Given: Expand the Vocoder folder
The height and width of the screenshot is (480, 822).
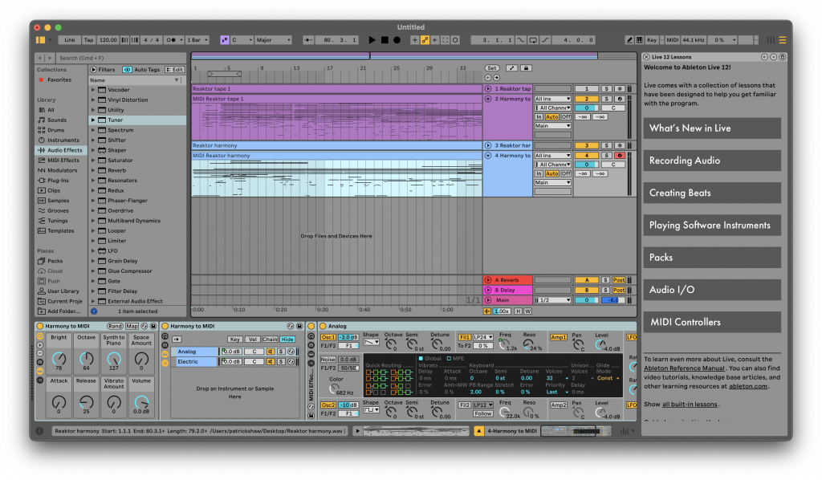Looking at the screenshot, I should click(93, 90).
